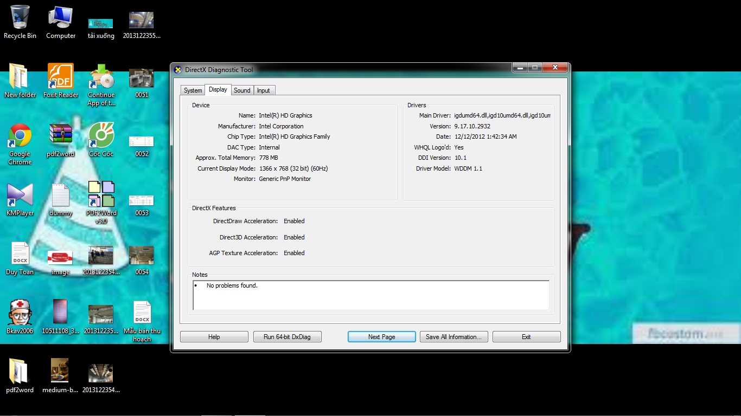Screen dimensions: 741x416
Task: Select the 0051 image thumbnail on desktop
Action: (x=142, y=79)
